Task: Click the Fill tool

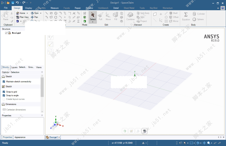Action: [x=116, y=16]
